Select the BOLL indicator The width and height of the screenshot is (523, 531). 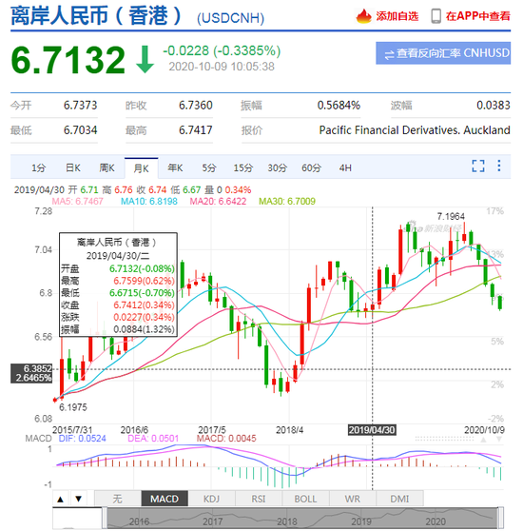pyautogui.click(x=305, y=499)
